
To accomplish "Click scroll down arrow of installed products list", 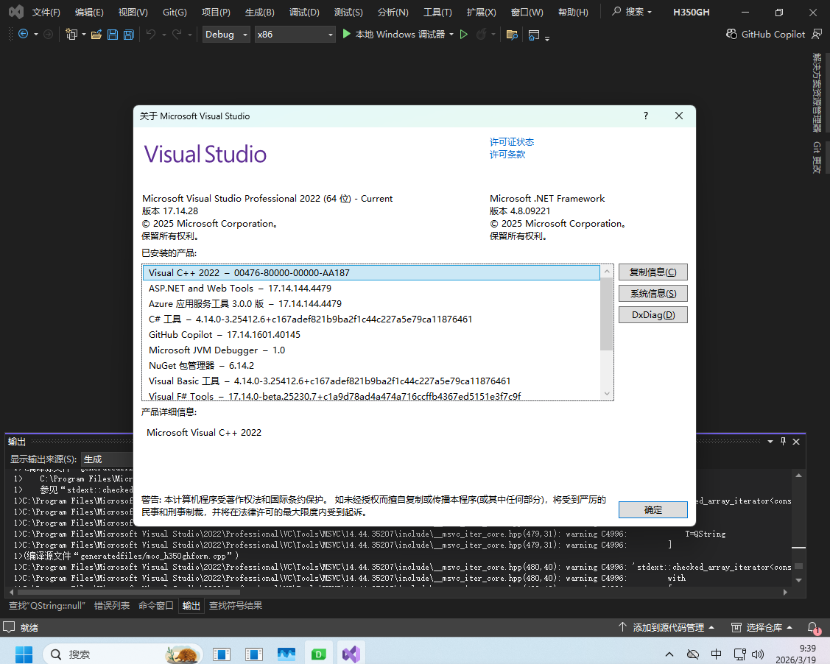I will (607, 394).
